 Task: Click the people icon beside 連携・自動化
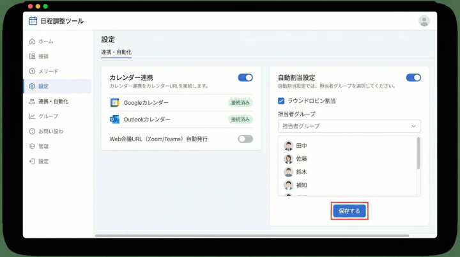click(32, 102)
